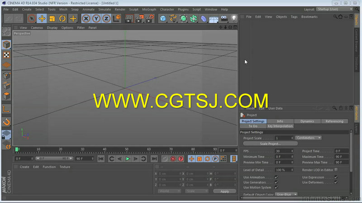Open the MoGraph menu
This screenshot has width=362, height=203.
pyautogui.click(x=149, y=9)
